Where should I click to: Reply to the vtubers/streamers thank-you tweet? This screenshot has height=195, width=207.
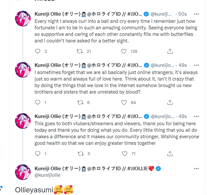click(37, 154)
